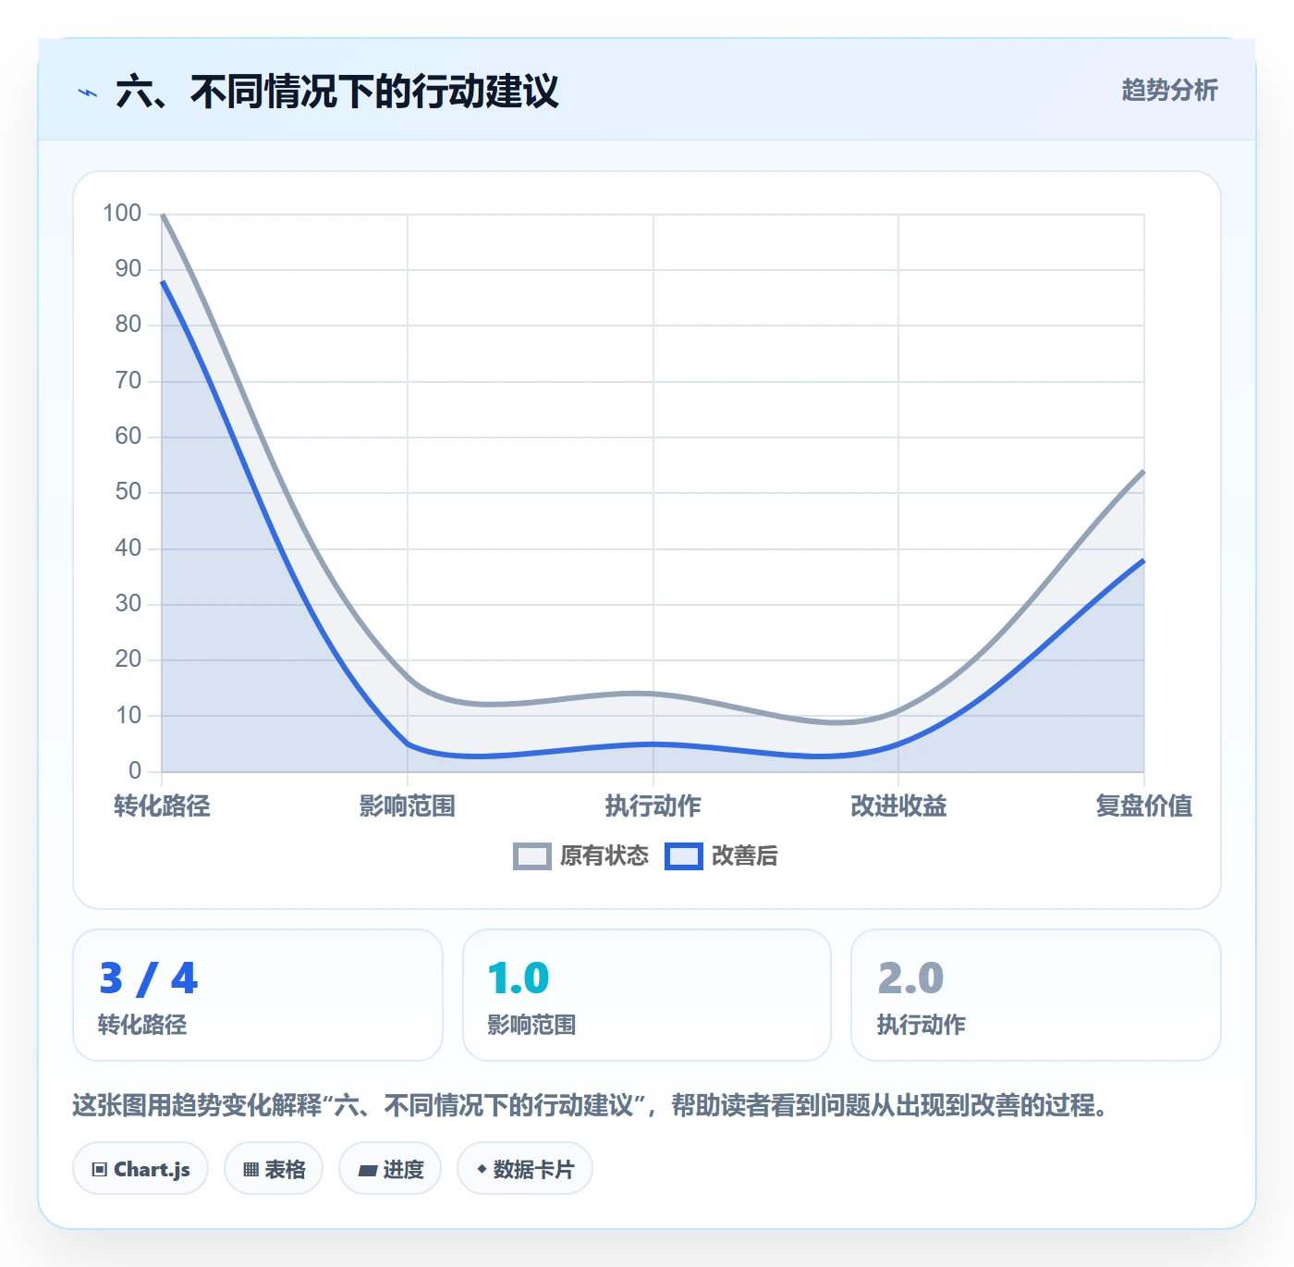Click the 影响范围 x-axis label
The height and width of the screenshot is (1267, 1294).
pos(408,806)
